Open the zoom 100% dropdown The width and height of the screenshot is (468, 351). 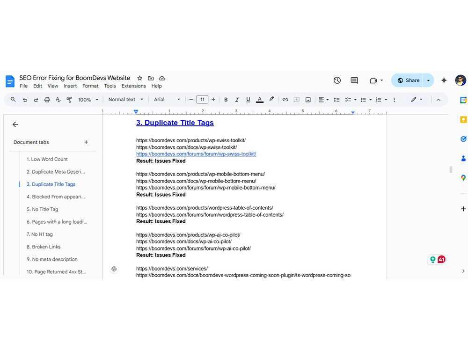click(88, 100)
